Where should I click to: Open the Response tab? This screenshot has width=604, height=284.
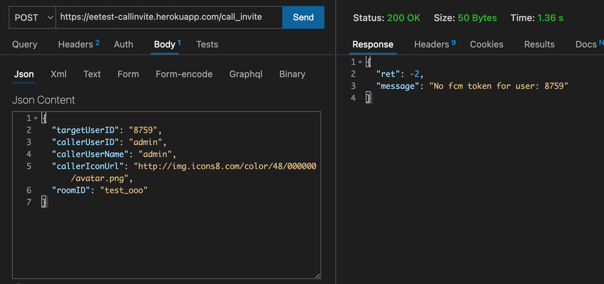[373, 44]
